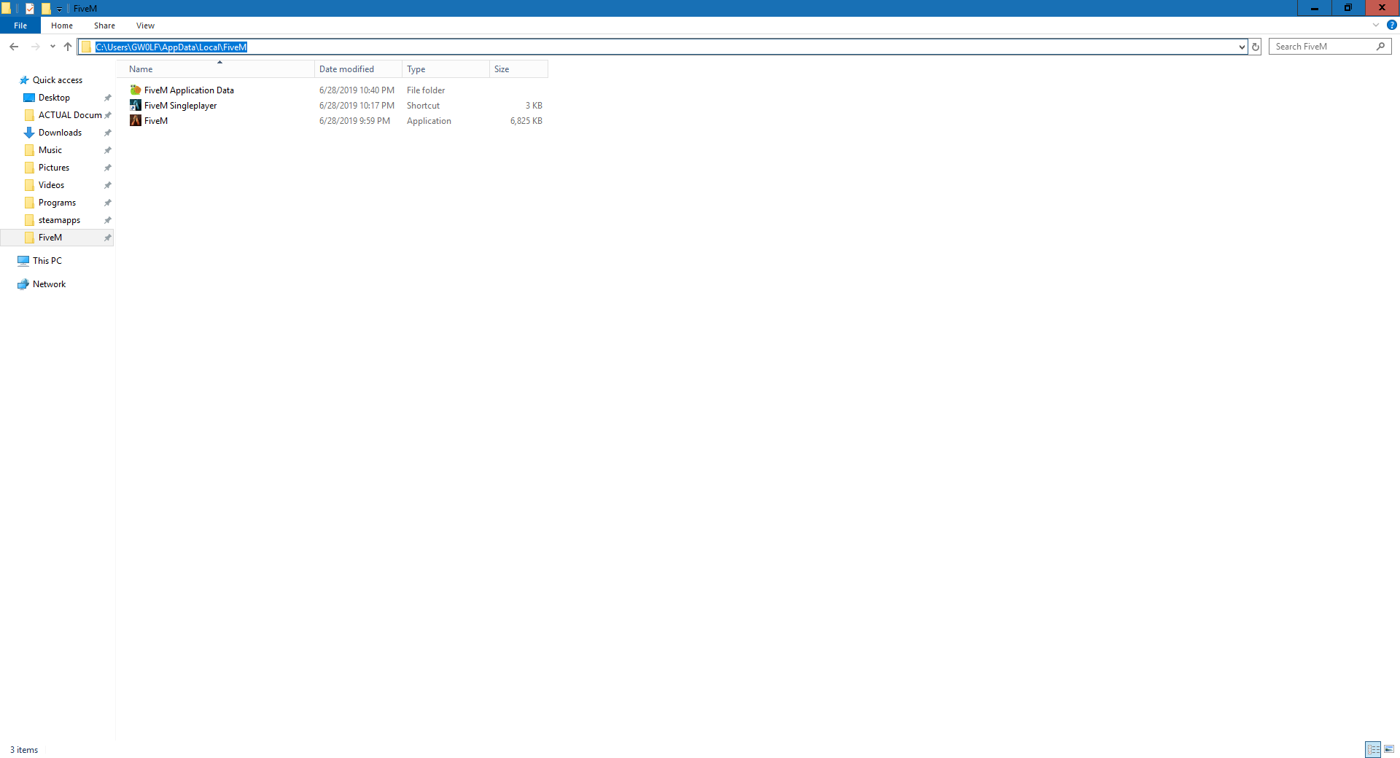Click the 6/28/2019 9:59 PM date

354,121
